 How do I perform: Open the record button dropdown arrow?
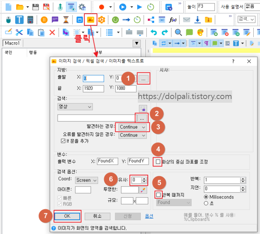click(x=110, y=7)
